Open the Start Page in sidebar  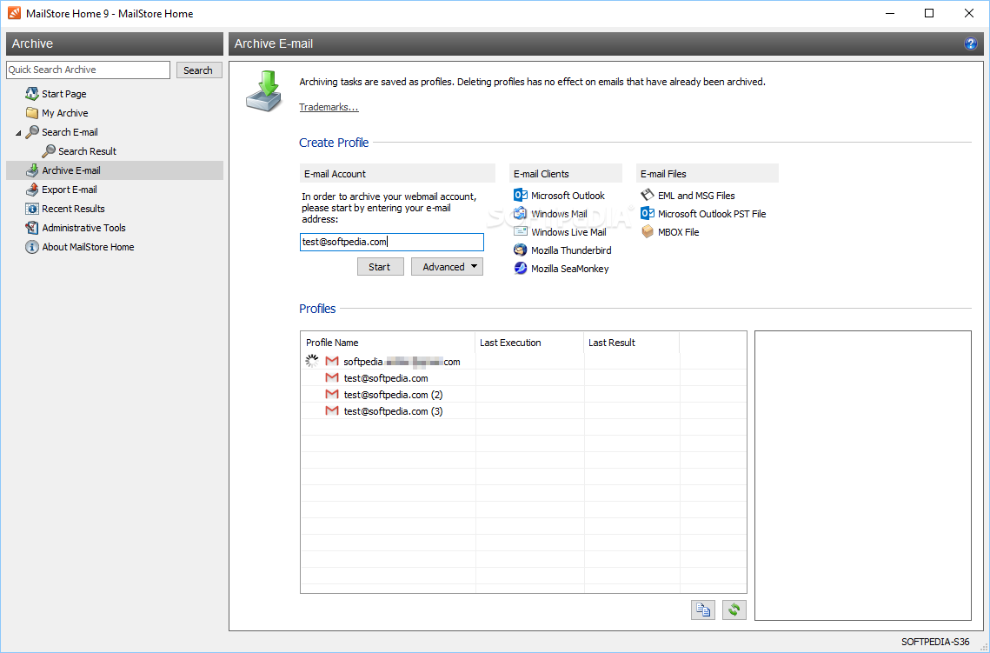[x=63, y=94]
